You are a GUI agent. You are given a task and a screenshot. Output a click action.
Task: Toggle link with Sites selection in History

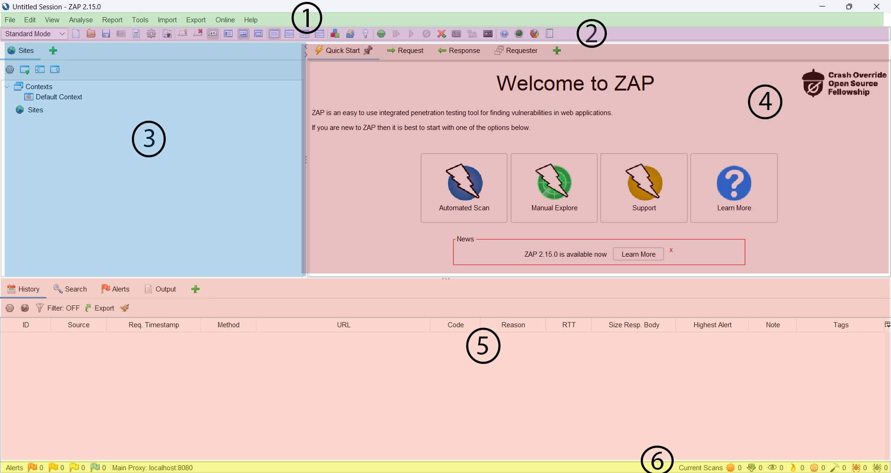(x=25, y=308)
